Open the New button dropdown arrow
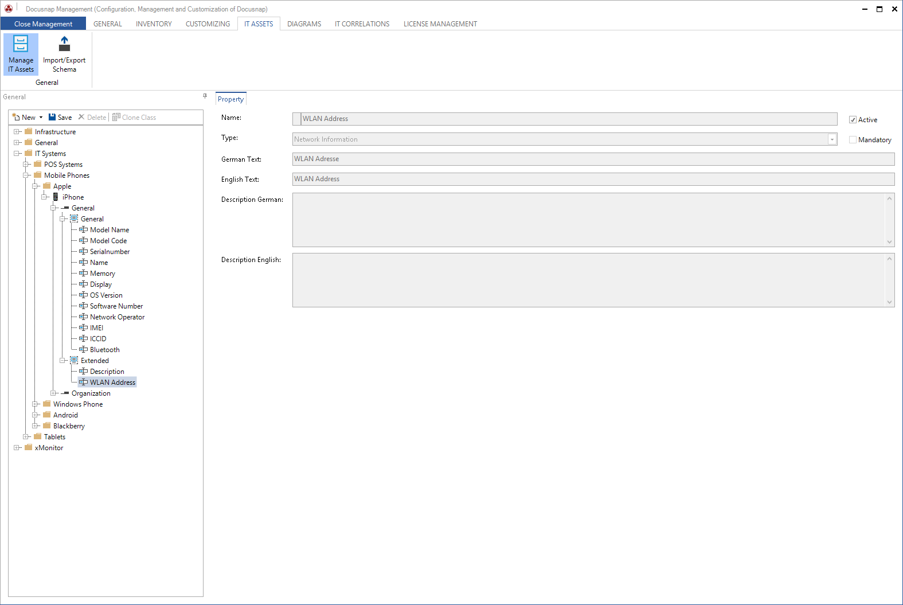The height and width of the screenshot is (605, 903). [x=41, y=118]
